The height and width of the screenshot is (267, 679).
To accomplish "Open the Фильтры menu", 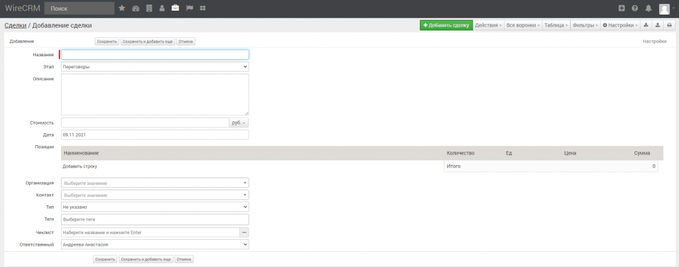I will click(585, 25).
